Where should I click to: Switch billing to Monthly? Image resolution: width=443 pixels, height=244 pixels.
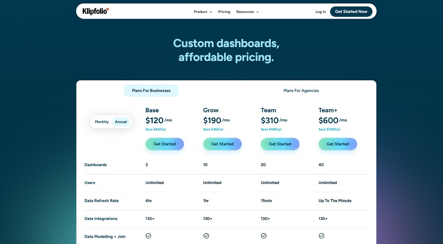pos(102,122)
